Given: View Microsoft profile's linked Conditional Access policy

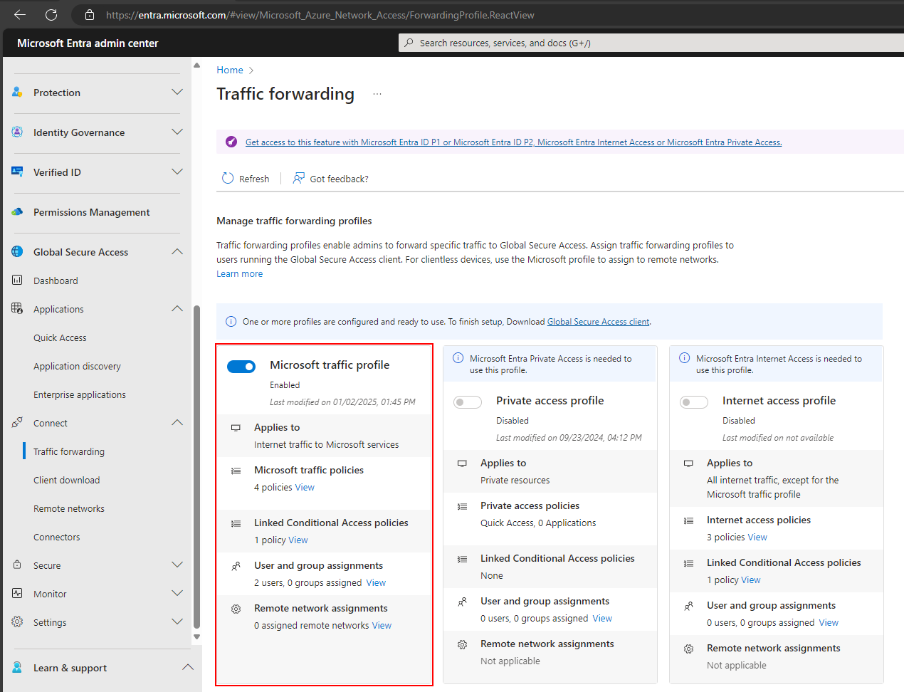Looking at the screenshot, I should click(298, 540).
